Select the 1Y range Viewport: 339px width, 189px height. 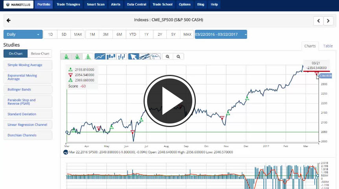point(146,35)
